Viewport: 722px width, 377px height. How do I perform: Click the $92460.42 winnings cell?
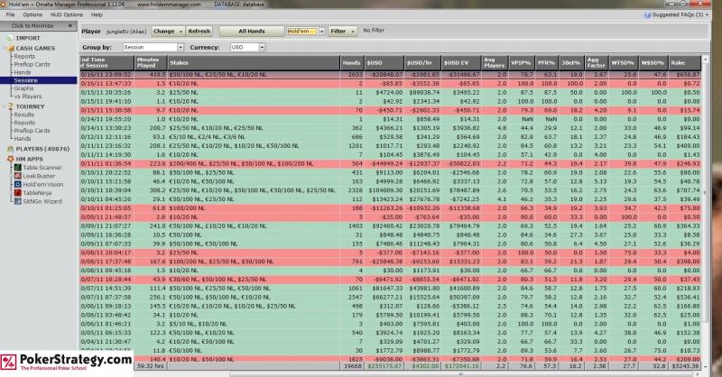coord(384,226)
